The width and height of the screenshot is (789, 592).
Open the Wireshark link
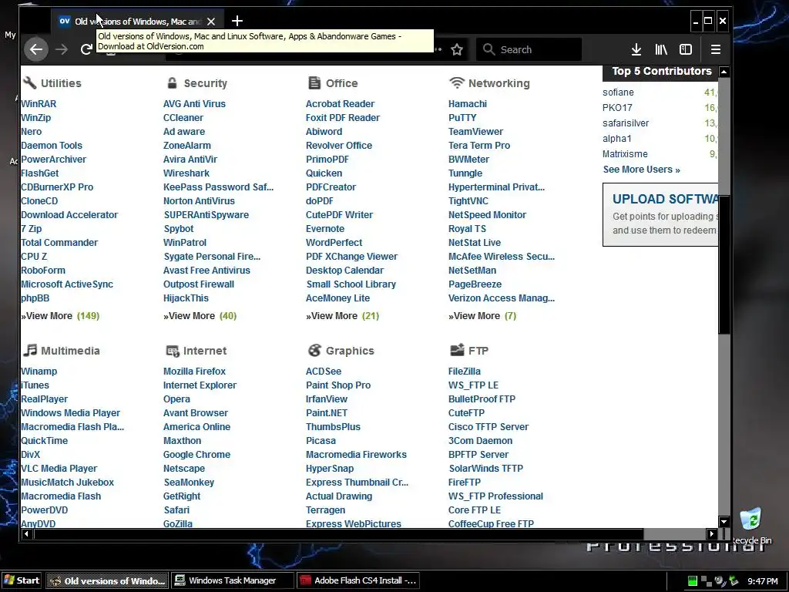[x=186, y=173]
